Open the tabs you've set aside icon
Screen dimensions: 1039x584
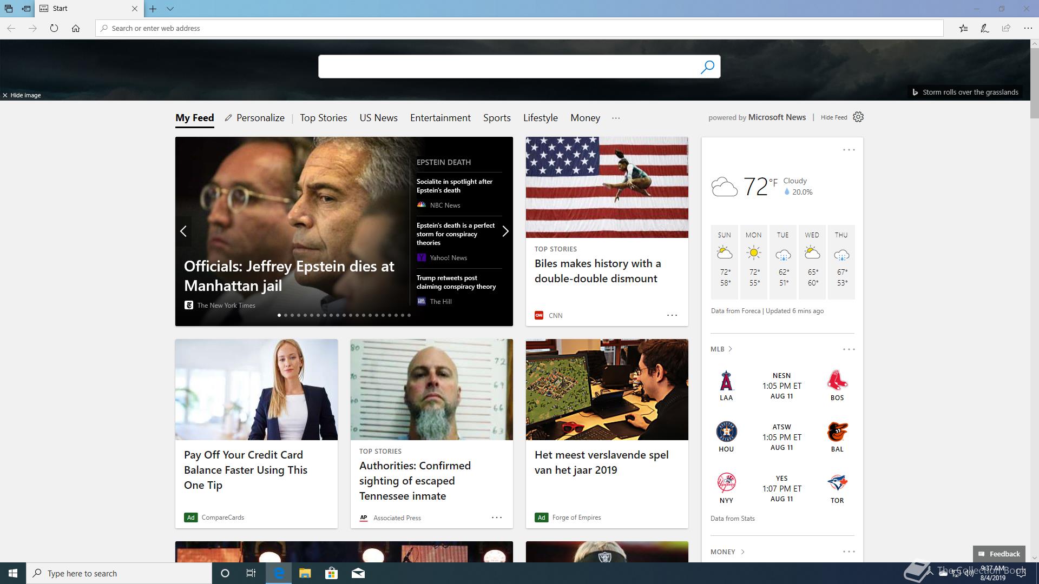[9, 9]
